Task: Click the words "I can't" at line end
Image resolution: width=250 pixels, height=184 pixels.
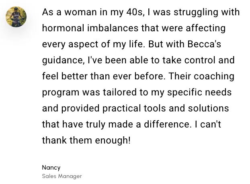Action: [208, 124]
